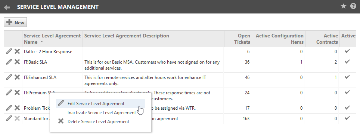Edit the Datto - 2 Hour Response row pencil
The width and height of the screenshot is (360, 137).
click(x=9, y=51)
